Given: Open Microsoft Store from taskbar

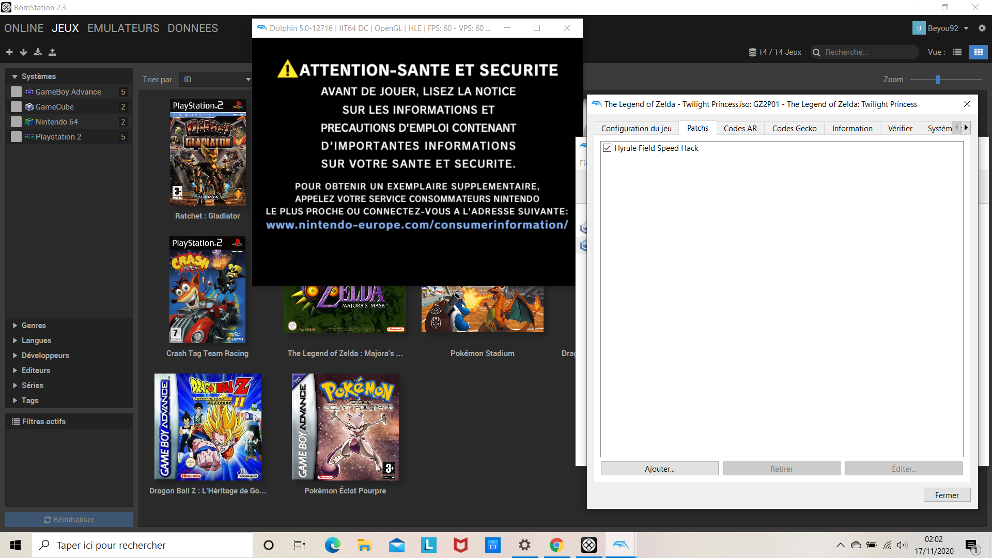Looking at the screenshot, I should pos(493,545).
